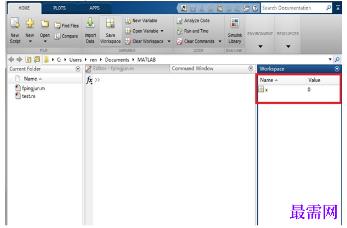Click the New Script icon
347x228 pixels.
(x=15, y=23)
